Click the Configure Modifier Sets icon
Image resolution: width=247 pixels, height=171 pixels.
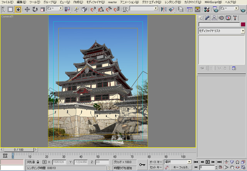pyautogui.click(x=233, y=68)
